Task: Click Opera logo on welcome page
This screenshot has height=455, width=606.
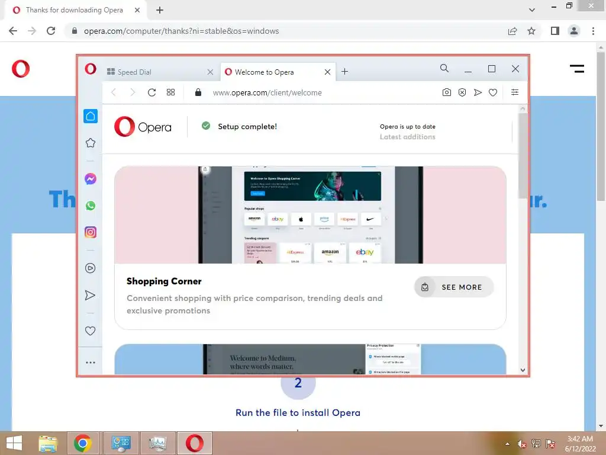Action: coord(143,127)
